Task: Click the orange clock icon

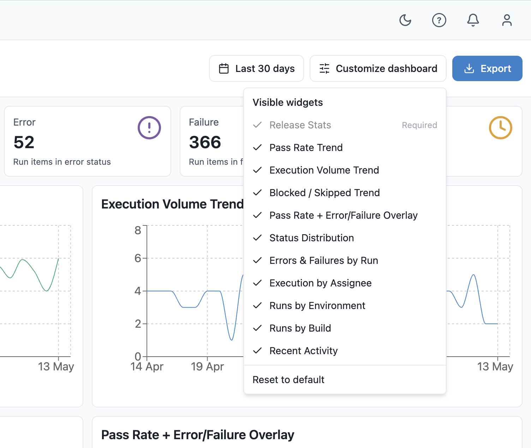Action: tap(501, 128)
